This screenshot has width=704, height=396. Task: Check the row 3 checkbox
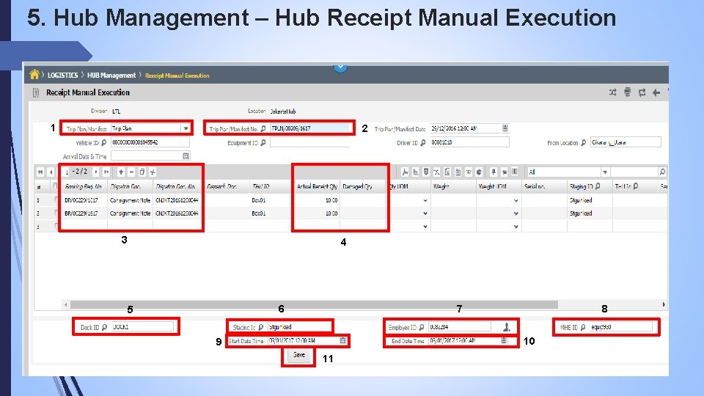coord(55,226)
